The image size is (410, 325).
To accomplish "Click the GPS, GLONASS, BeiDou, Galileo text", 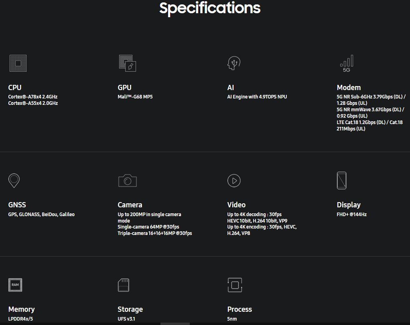I will pyautogui.click(x=41, y=215).
